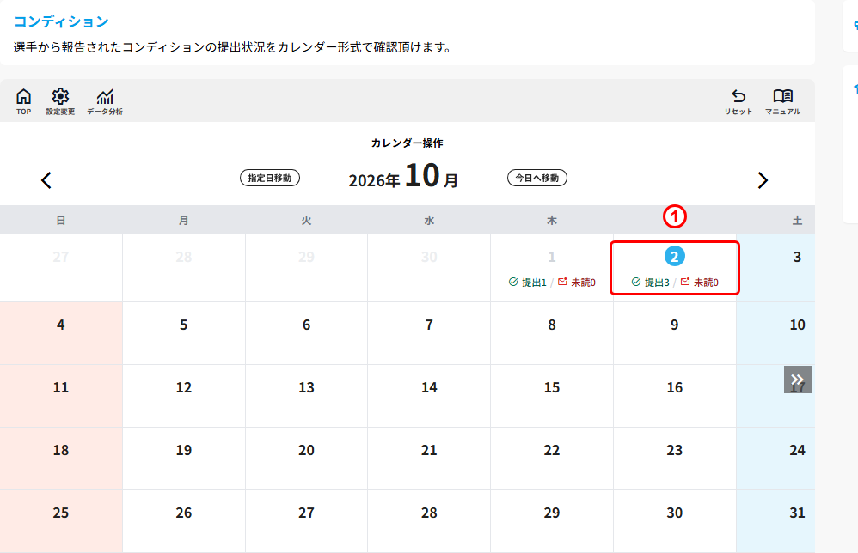Select October 8 in the calendar

click(552, 325)
